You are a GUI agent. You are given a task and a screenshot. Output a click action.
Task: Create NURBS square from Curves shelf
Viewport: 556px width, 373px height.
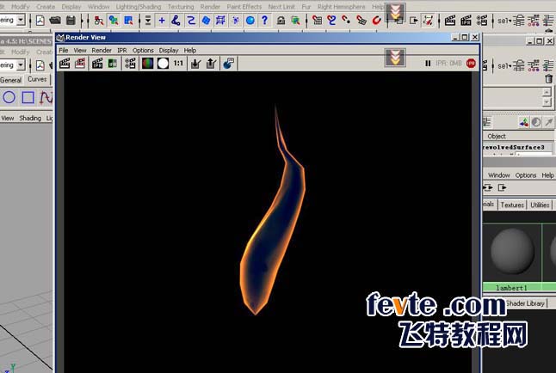tap(28, 97)
